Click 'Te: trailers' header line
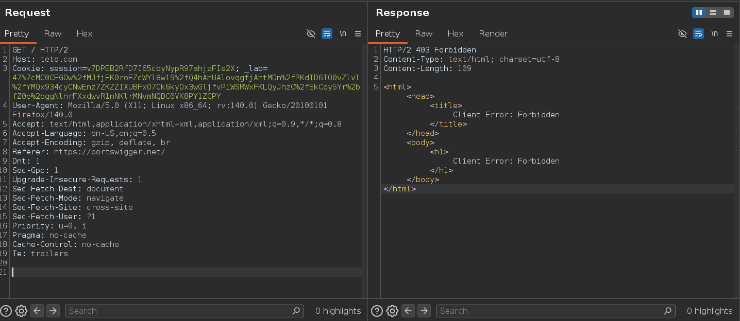This screenshot has height=321, width=740. pyautogui.click(x=40, y=254)
